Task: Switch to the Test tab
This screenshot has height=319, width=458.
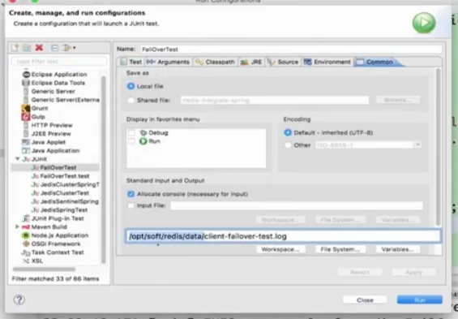Action: coord(131,62)
